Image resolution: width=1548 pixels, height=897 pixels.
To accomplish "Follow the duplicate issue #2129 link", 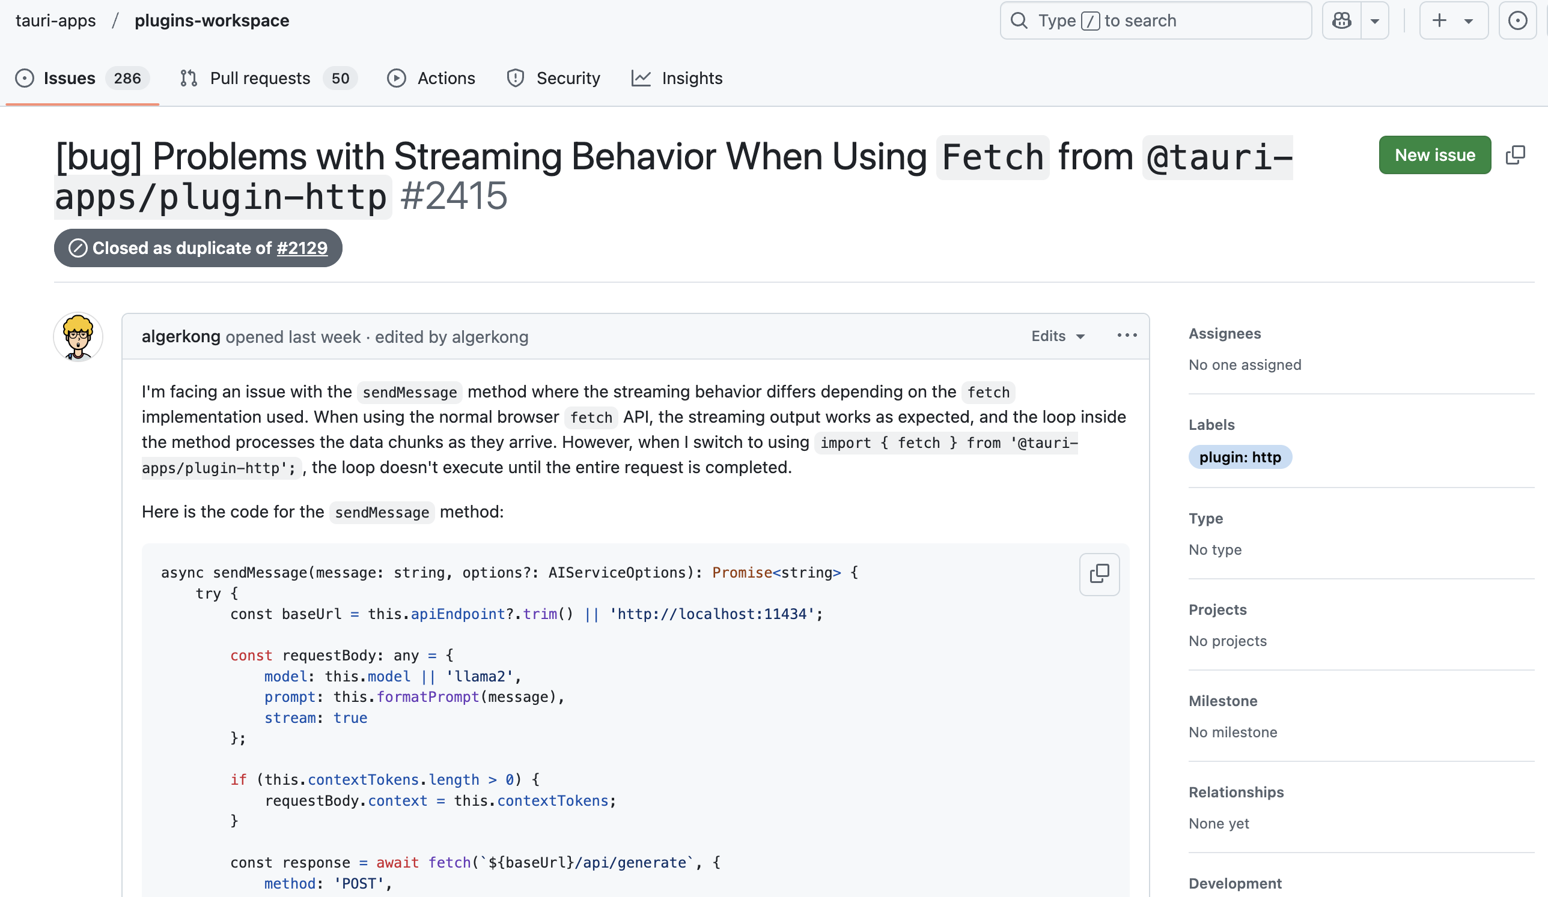I will pyautogui.click(x=302, y=248).
